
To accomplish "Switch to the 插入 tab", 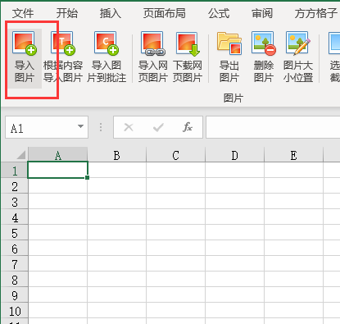I will tap(111, 13).
